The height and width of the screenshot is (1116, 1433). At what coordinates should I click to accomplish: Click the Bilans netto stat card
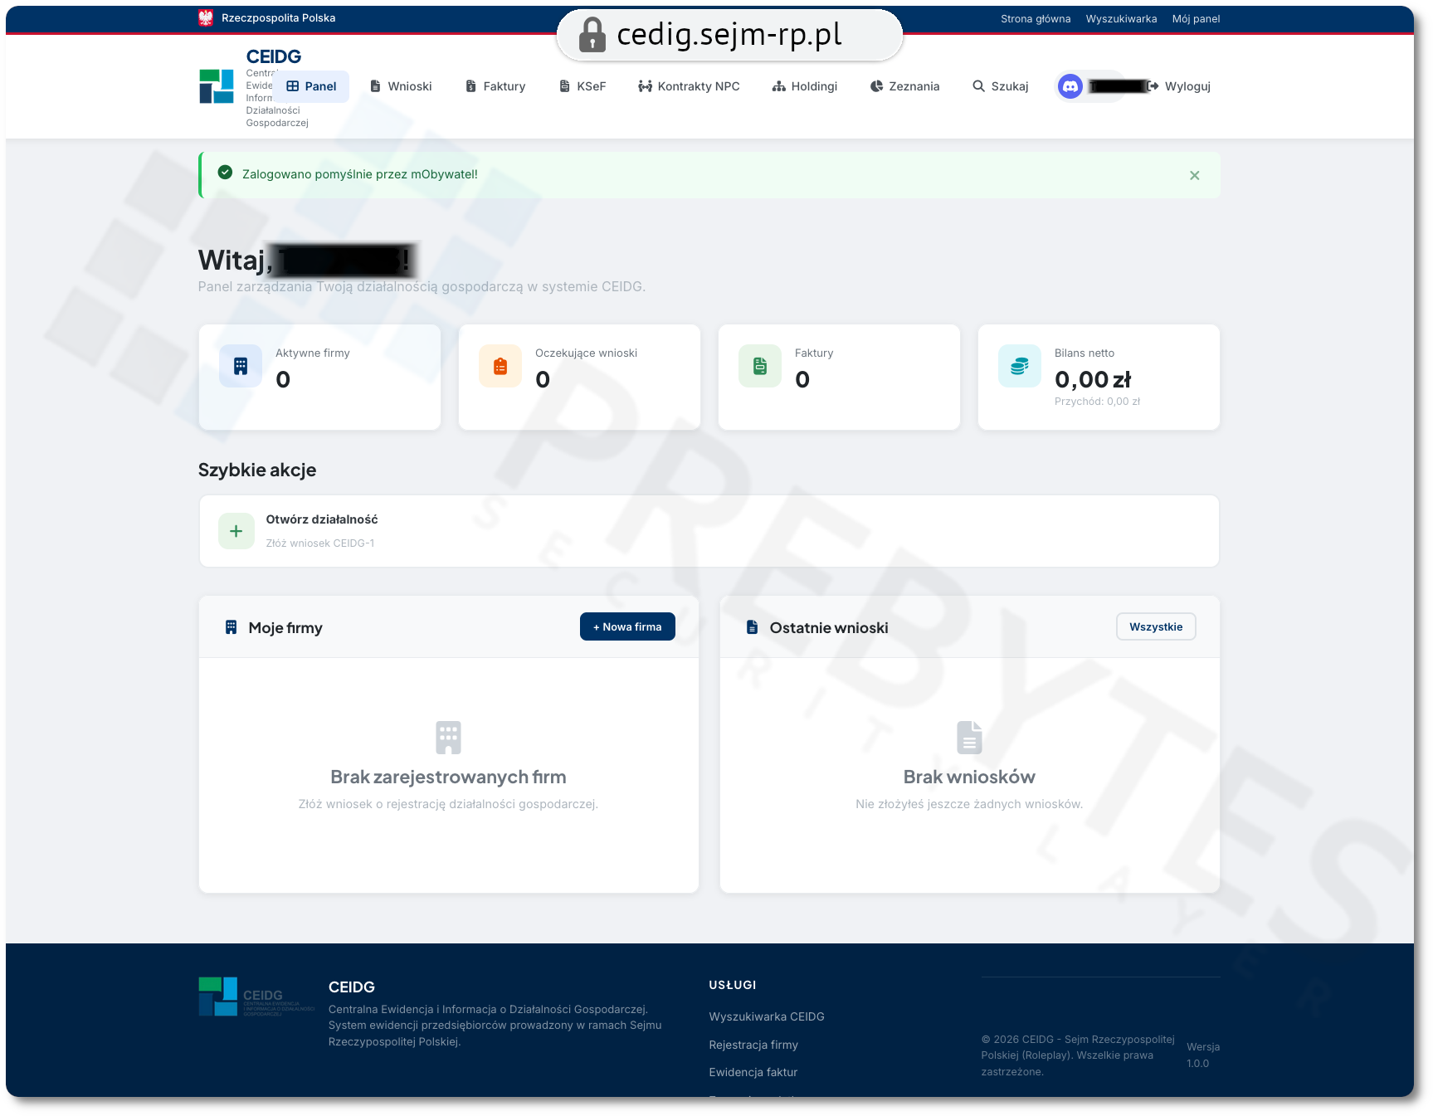(x=1099, y=378)
